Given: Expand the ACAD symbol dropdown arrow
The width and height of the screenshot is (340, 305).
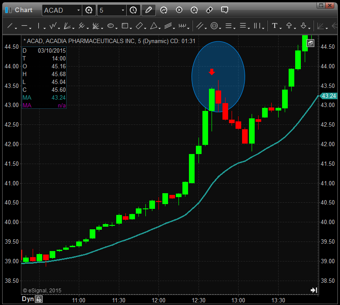Looking at the screenshot, I should click(78, 10).
